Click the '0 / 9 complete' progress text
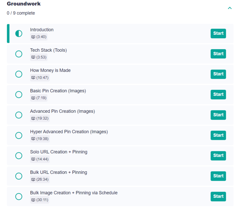The height and width of the screenshot is (210, 241). (21, 13)
